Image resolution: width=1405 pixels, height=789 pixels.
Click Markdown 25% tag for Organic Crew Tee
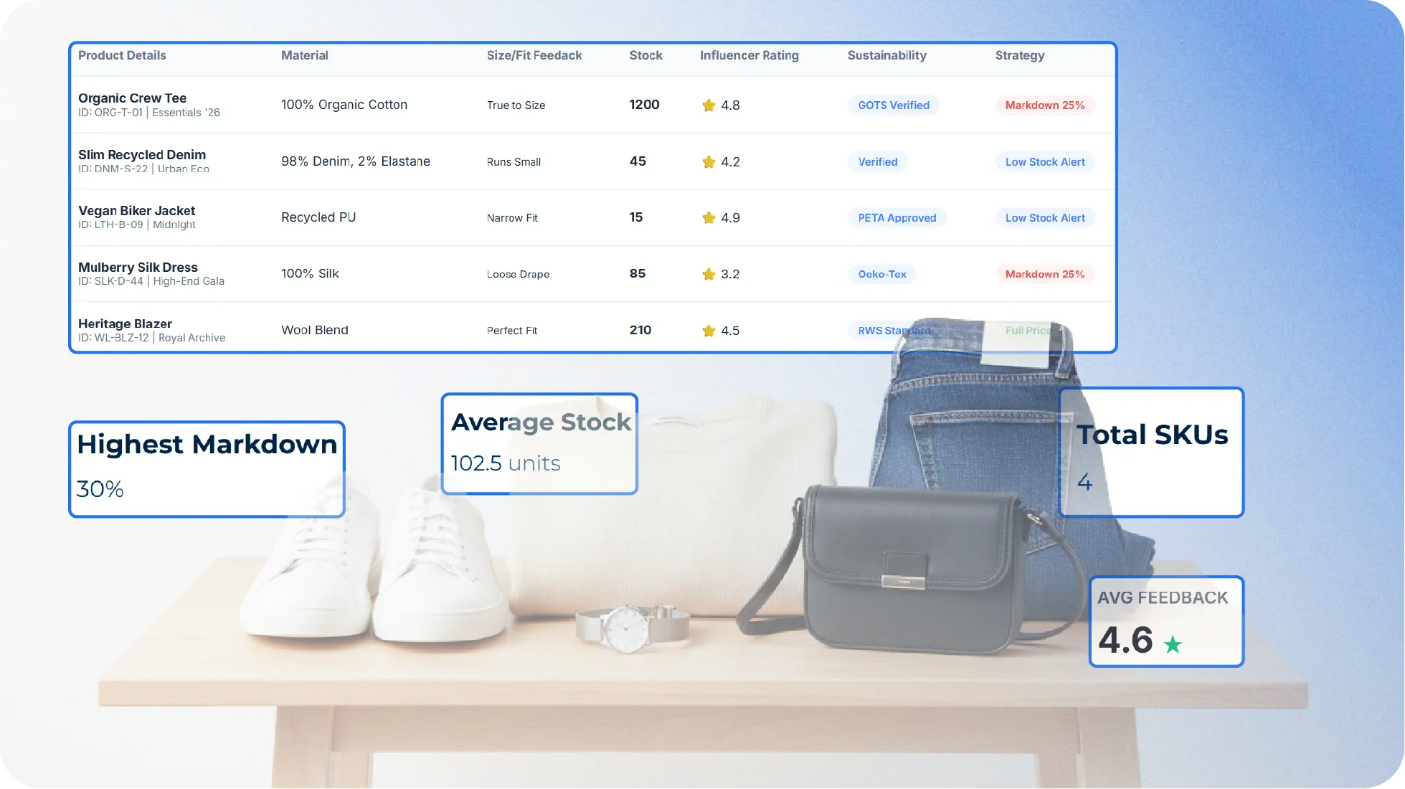pyautogui.click(x=1044, y=105)
